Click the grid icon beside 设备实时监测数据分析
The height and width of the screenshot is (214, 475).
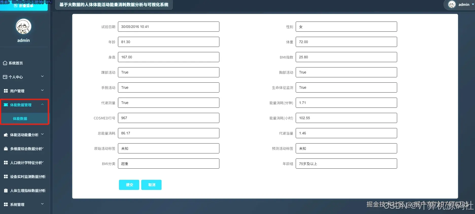point(6,176)
